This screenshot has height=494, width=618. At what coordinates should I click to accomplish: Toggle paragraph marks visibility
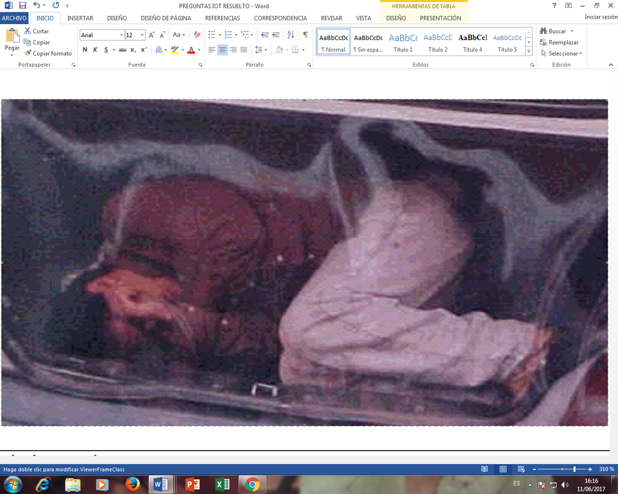tap(305, 35)
